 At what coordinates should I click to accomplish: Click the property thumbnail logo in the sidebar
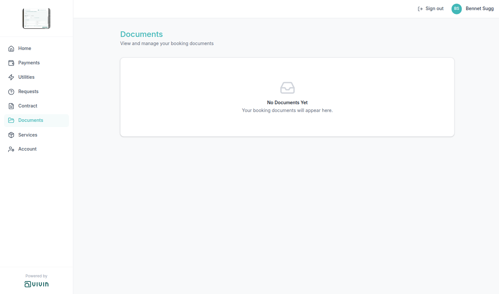[37, 18]
